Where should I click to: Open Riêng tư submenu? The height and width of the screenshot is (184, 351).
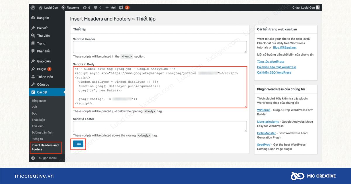(x=37, y=139)
